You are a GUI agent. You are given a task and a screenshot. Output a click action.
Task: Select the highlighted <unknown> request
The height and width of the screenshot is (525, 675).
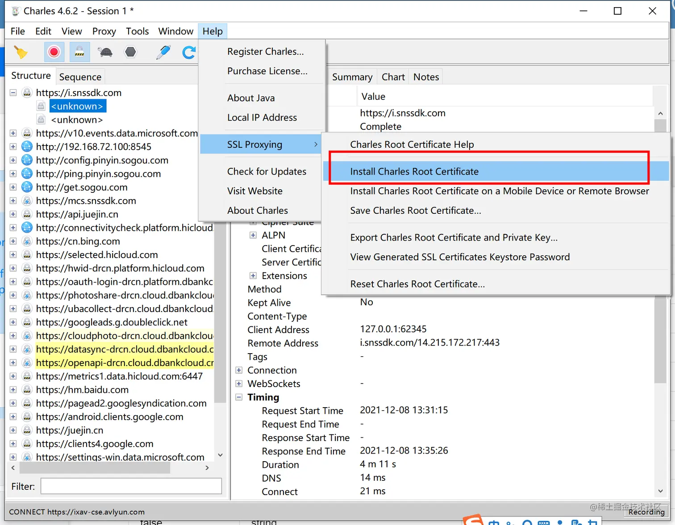coord(77,106)
